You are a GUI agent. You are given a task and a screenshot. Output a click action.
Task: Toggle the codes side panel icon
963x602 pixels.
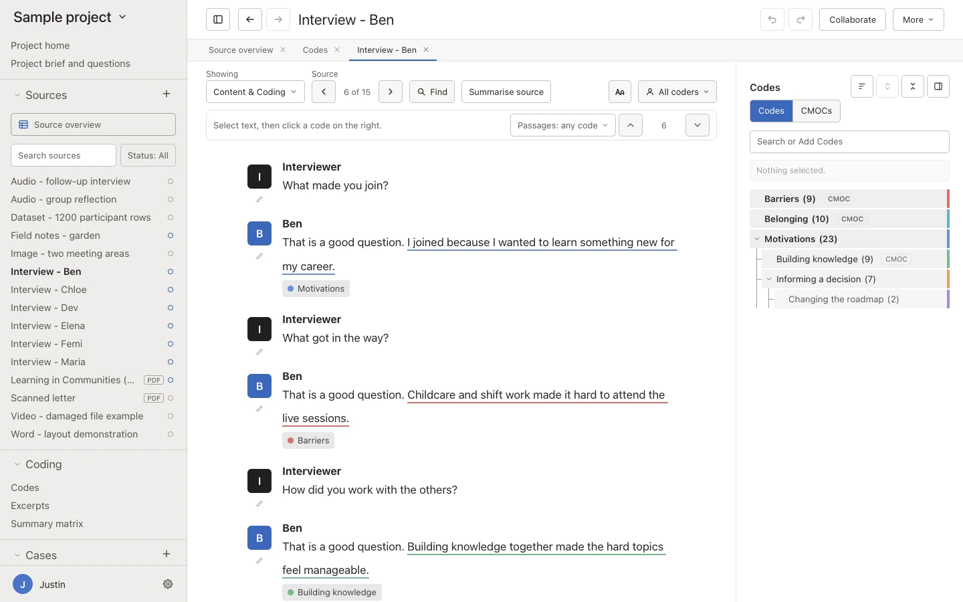coord(938,86)
